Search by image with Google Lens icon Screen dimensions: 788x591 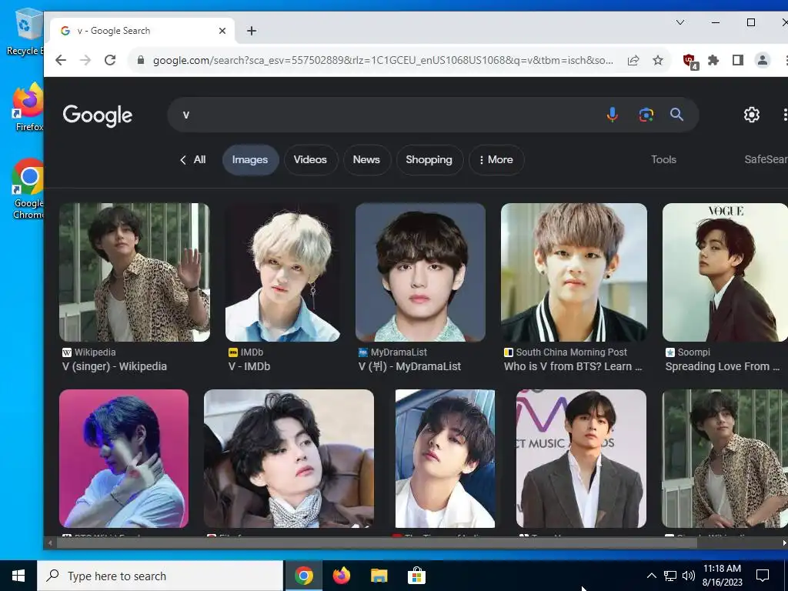[646, 115]
